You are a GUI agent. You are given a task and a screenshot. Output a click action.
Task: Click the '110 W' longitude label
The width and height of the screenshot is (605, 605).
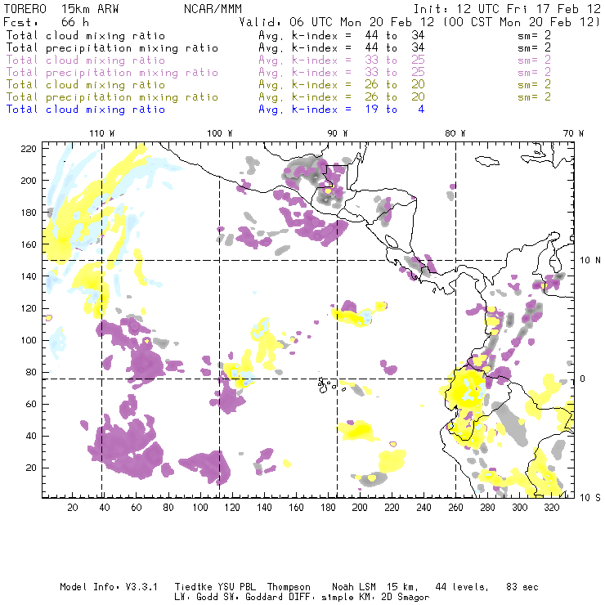(x=102, y=133)
